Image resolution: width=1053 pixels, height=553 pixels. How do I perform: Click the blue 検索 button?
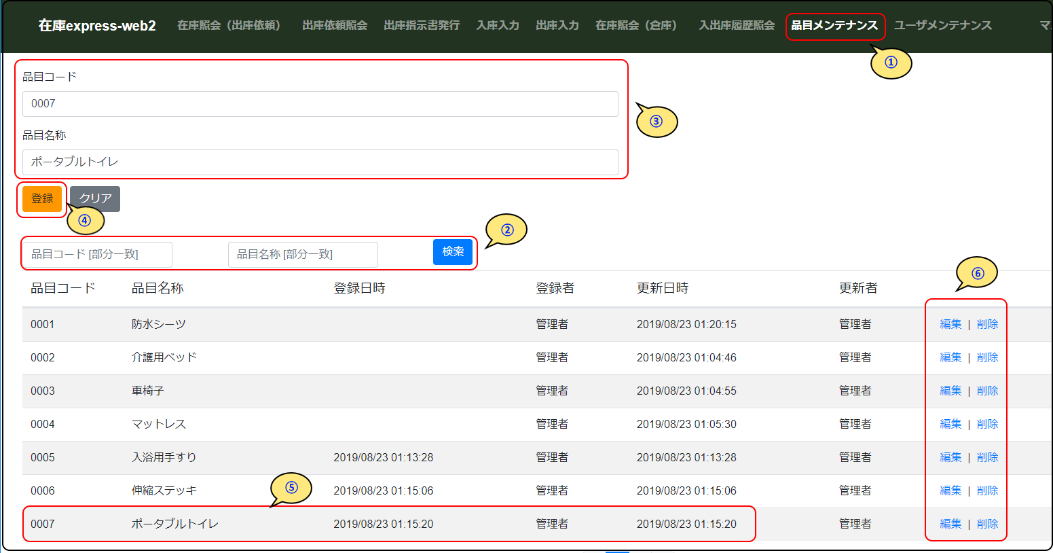coord(453,252)
